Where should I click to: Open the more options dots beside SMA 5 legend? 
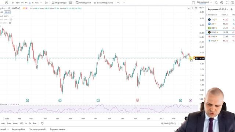tap(12, 16)
